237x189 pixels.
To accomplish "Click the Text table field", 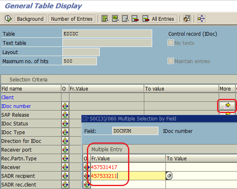I will pos(107,43).
